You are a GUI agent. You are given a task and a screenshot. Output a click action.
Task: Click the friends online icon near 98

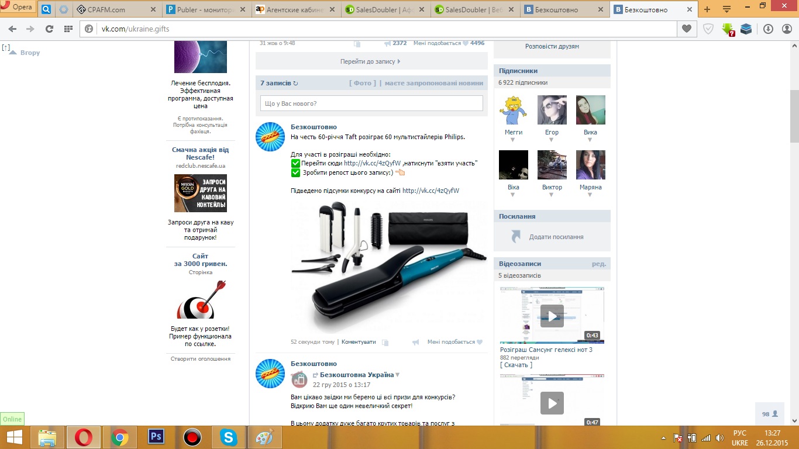point(775,414)
